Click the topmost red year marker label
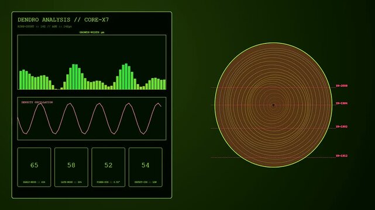This screenshot has height=210, width=375. point(342,86)
